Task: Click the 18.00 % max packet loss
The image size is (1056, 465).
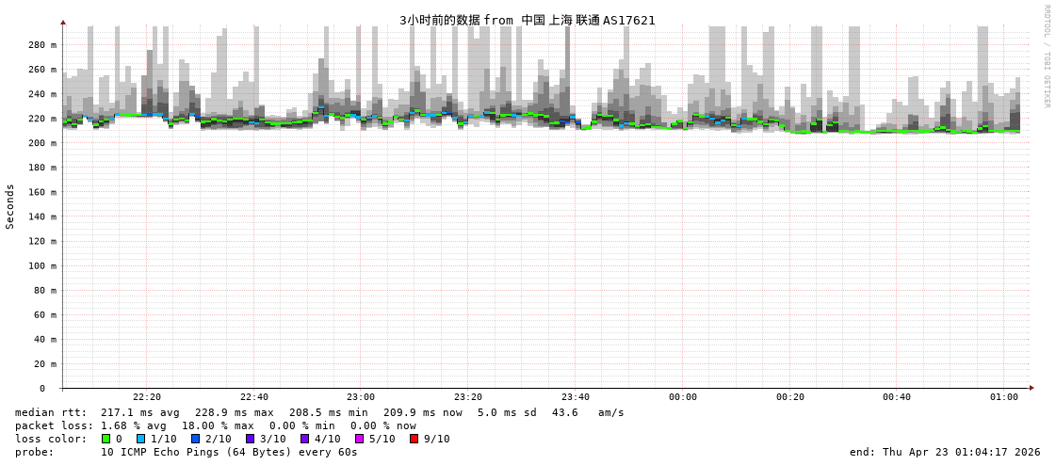Action: pyautogui.click(x=219, y=425)
